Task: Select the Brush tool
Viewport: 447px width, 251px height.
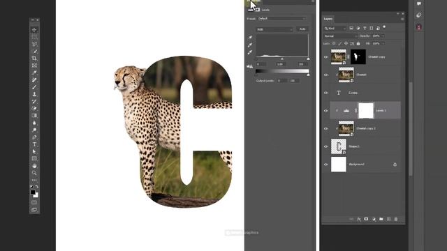Action: click(x=34, y=87)
